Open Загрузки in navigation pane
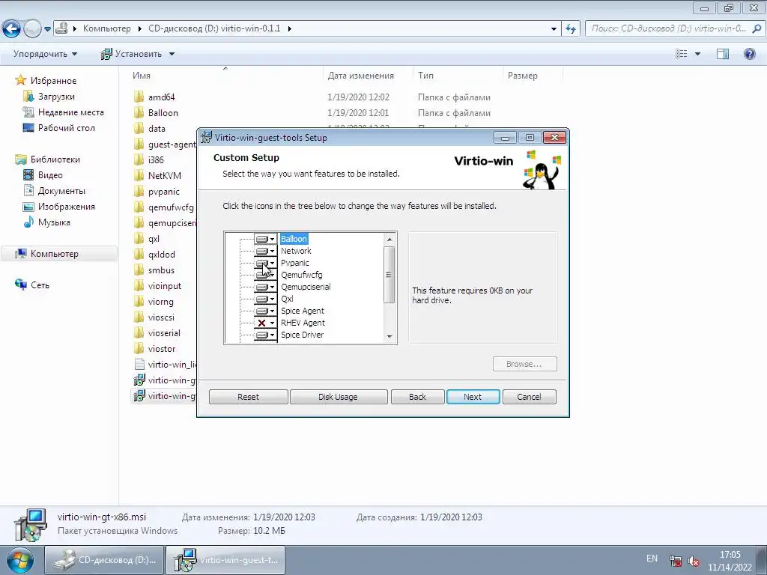767x575 pixels. coord(56,97)
